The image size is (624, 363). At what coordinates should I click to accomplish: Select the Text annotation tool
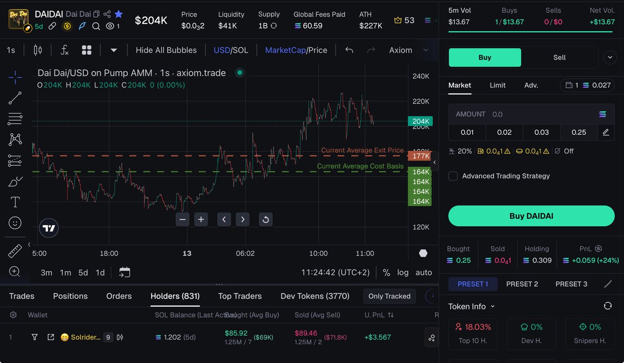coord(15,202)
